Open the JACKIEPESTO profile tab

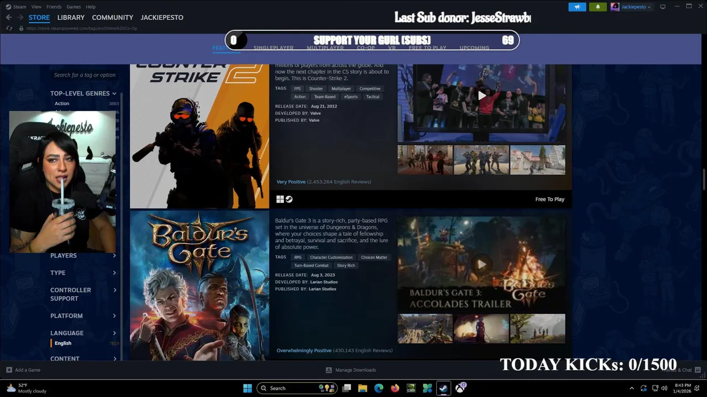(x=162, y=18)
